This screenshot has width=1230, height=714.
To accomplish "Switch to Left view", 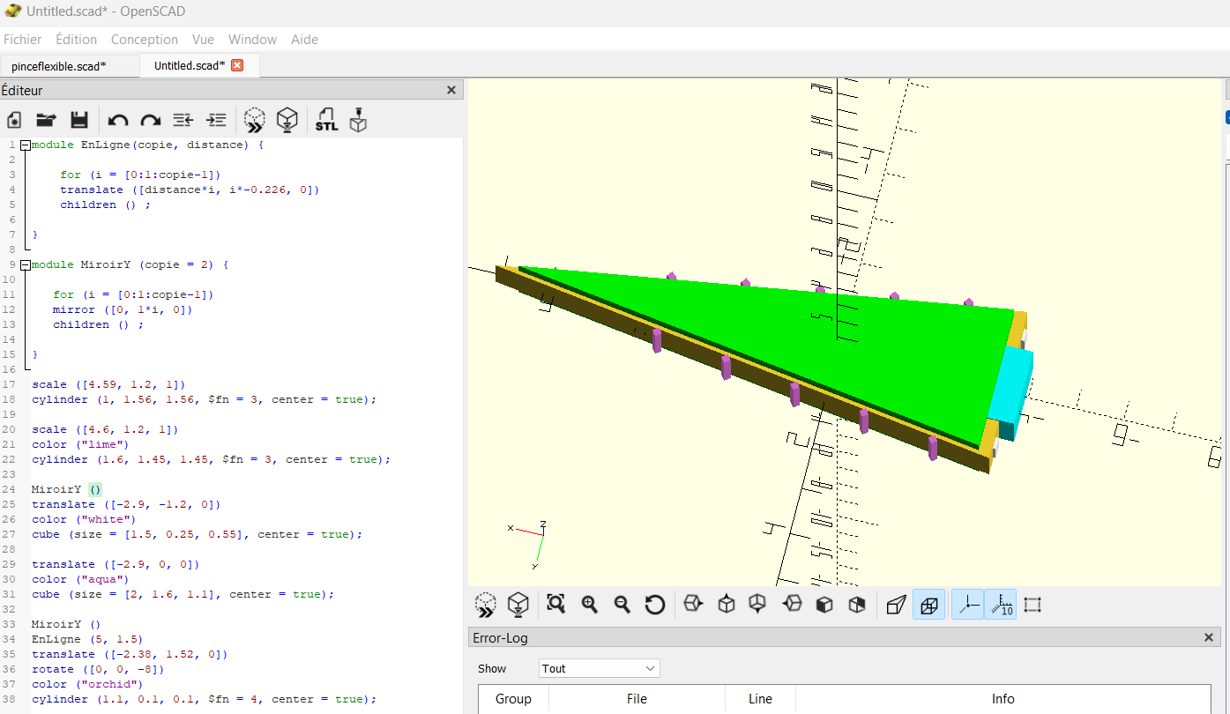I will click(x=792, y=604).
